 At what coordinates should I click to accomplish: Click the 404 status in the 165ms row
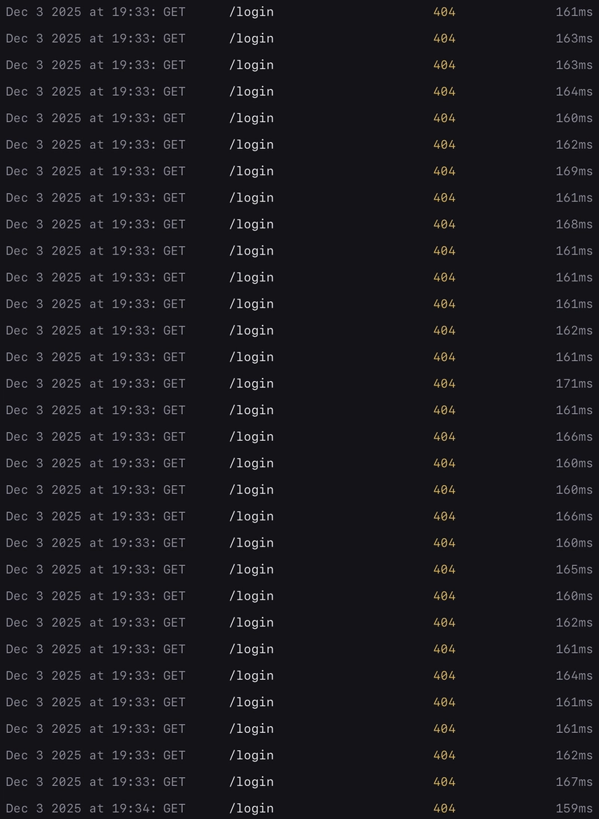444,570
